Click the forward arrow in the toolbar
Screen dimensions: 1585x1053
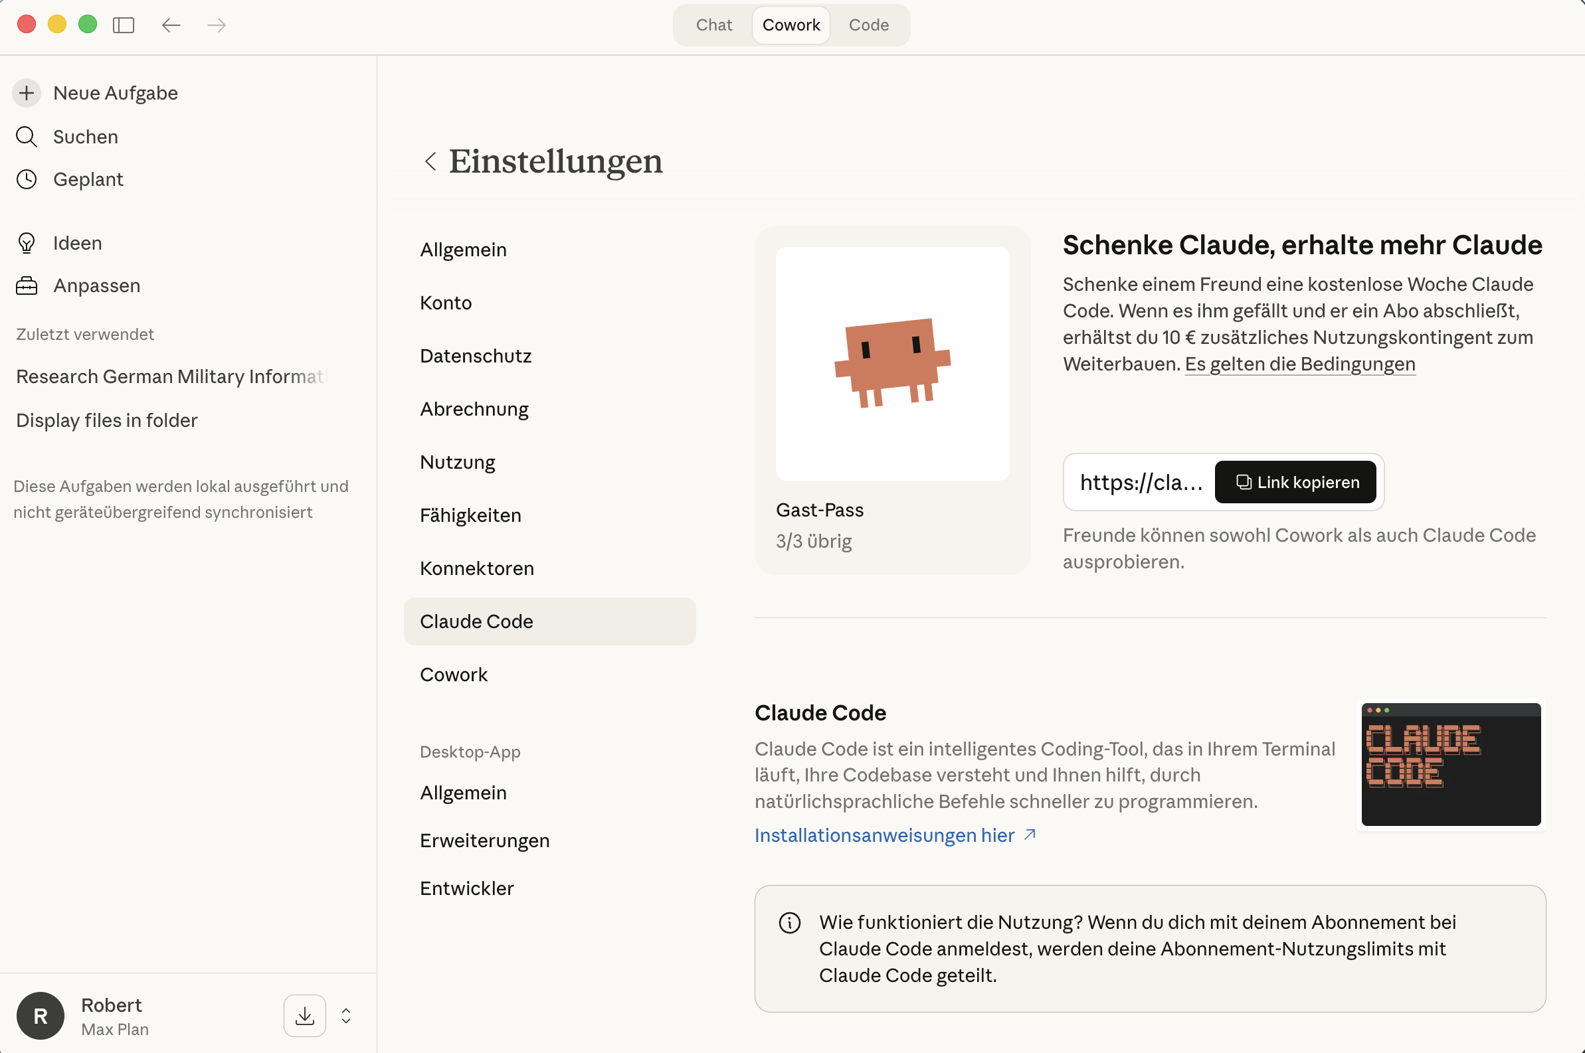click(x=217, y=25)
